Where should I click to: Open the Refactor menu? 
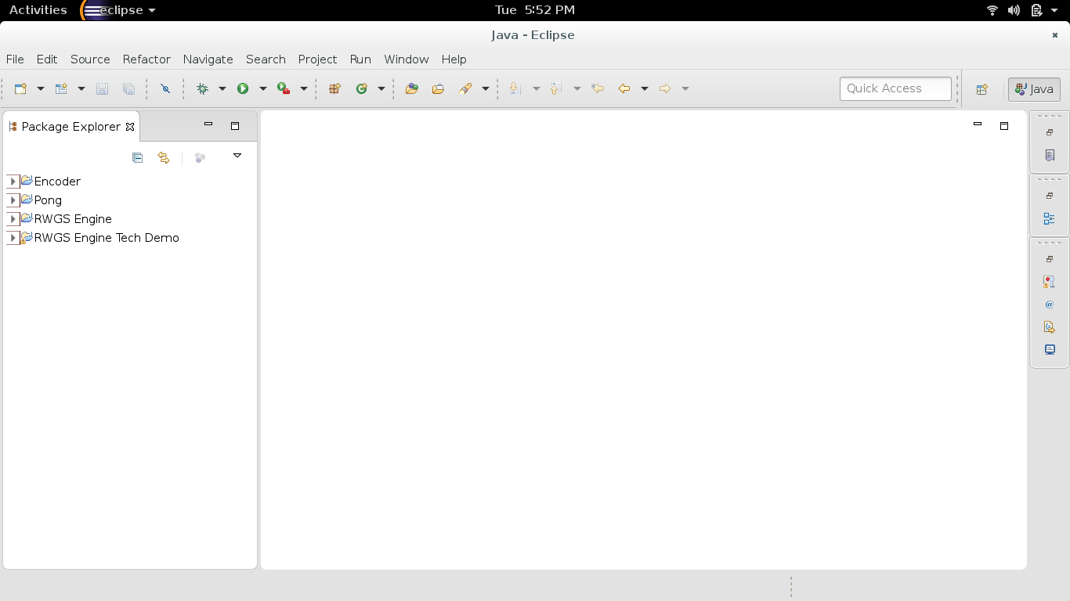pyautogui.click(x=146, y=59)
